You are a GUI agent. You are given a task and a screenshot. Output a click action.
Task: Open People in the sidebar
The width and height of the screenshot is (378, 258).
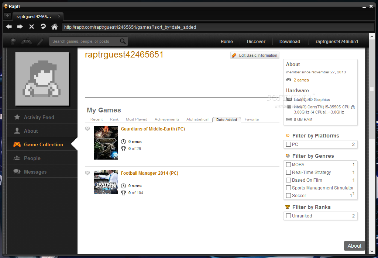click(x=42, y=158)
